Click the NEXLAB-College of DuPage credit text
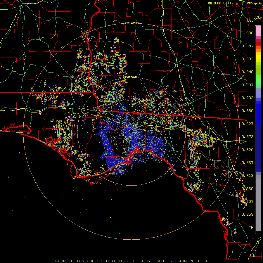 [235, 3]
